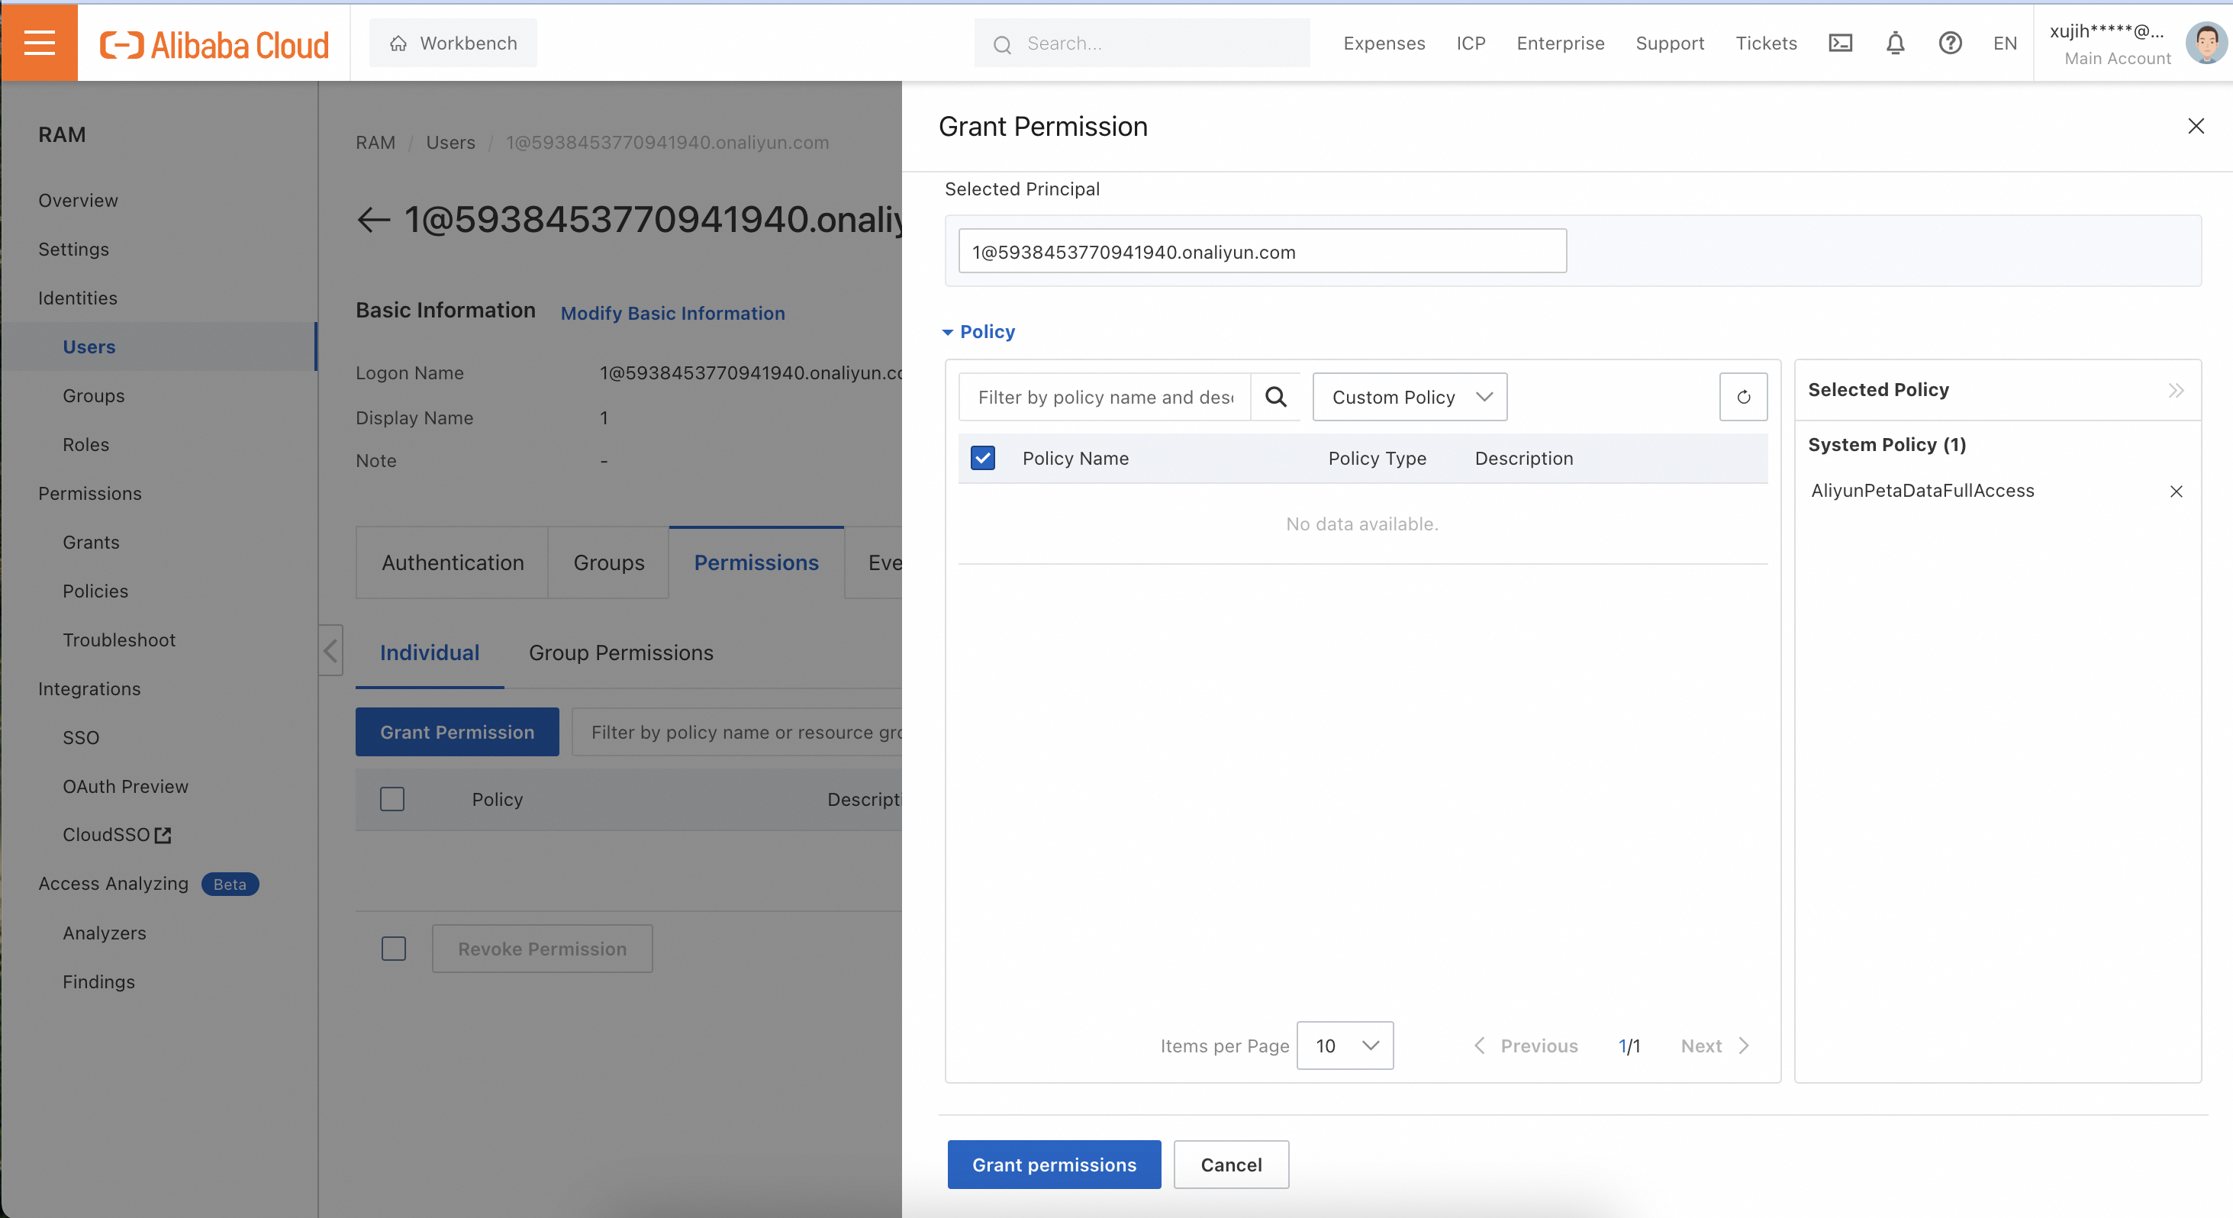Focus the policy or resource group filter
The height and width of the screenshot is (1218, 2233).
(x=738, y=732)
